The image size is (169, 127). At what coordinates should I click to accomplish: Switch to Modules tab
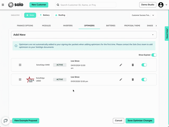click(x=46, y=26)
